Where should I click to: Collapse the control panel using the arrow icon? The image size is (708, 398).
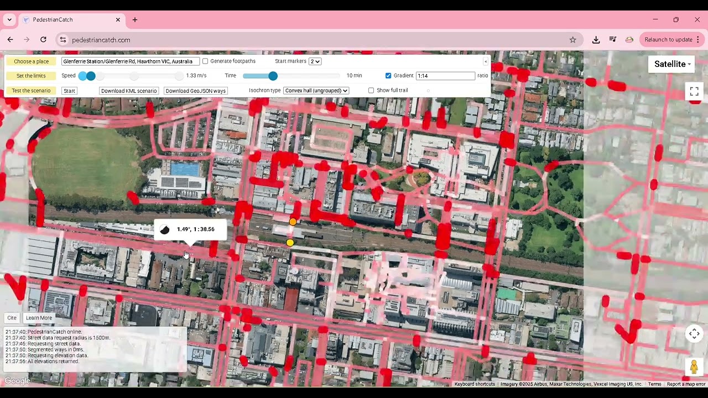(x=486, y=61)
